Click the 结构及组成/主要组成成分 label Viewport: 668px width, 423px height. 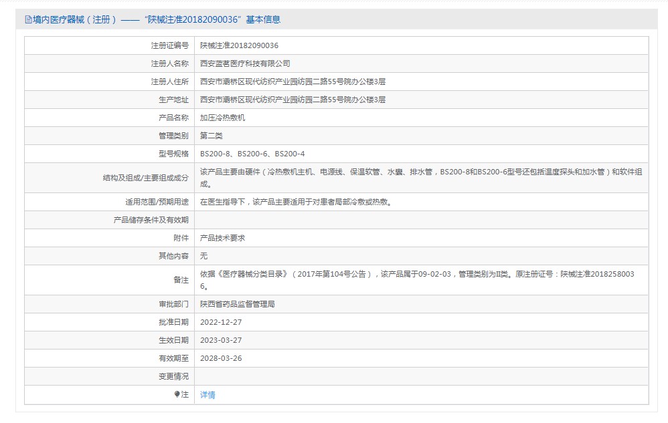coord(146,178)
